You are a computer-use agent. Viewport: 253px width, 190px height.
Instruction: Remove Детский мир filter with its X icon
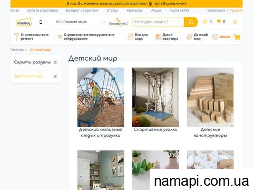[55, 77]
